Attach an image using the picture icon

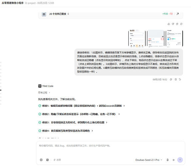[47, 160]
